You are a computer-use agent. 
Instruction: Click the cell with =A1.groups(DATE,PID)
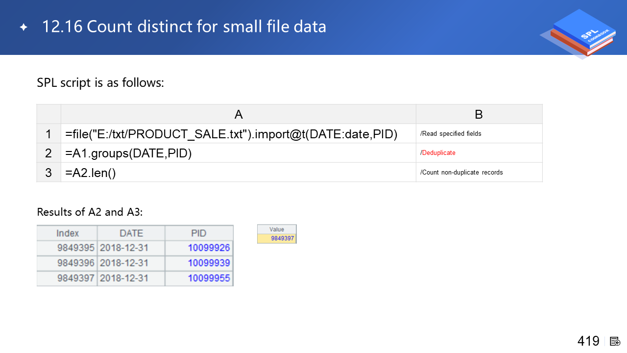point(128,153)
